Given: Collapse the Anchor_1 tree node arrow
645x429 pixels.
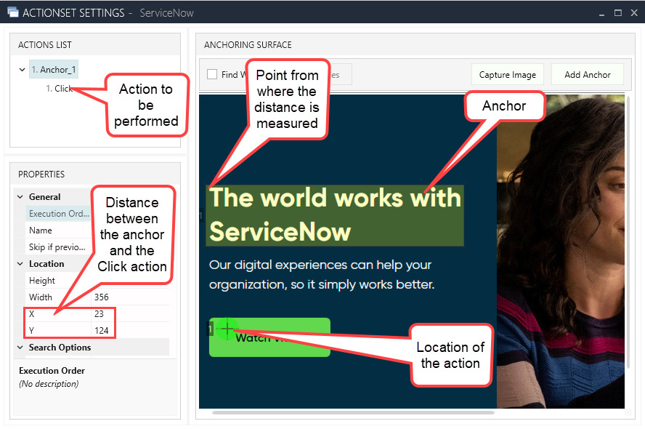Looking at the screenshot, I should pyautogui.click(x=23, y=70).
